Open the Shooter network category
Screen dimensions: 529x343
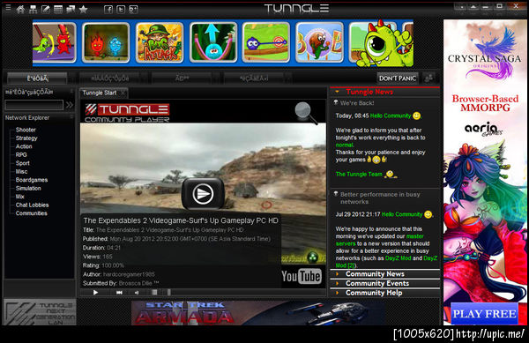(x=26, y=130)
